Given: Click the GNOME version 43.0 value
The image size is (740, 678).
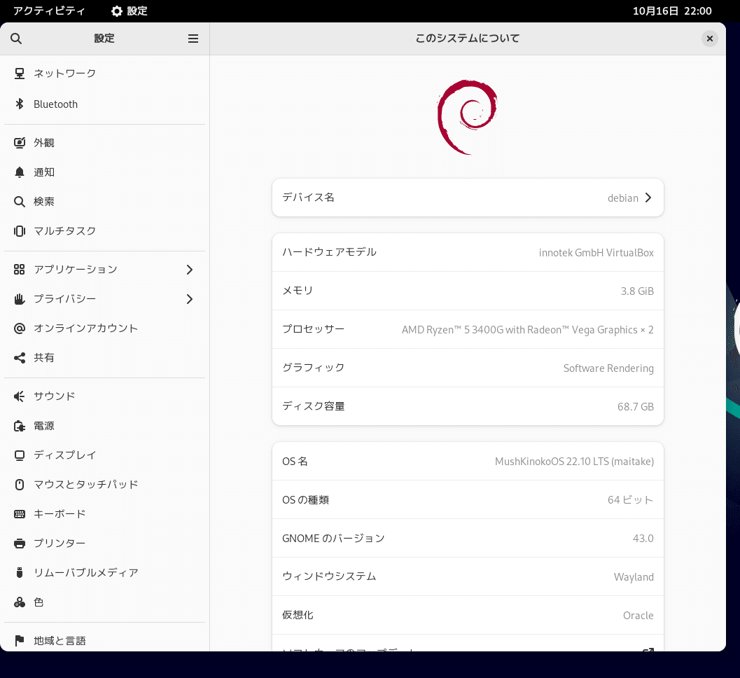Looking at the screenshot, I should click(x=643, y=538).
